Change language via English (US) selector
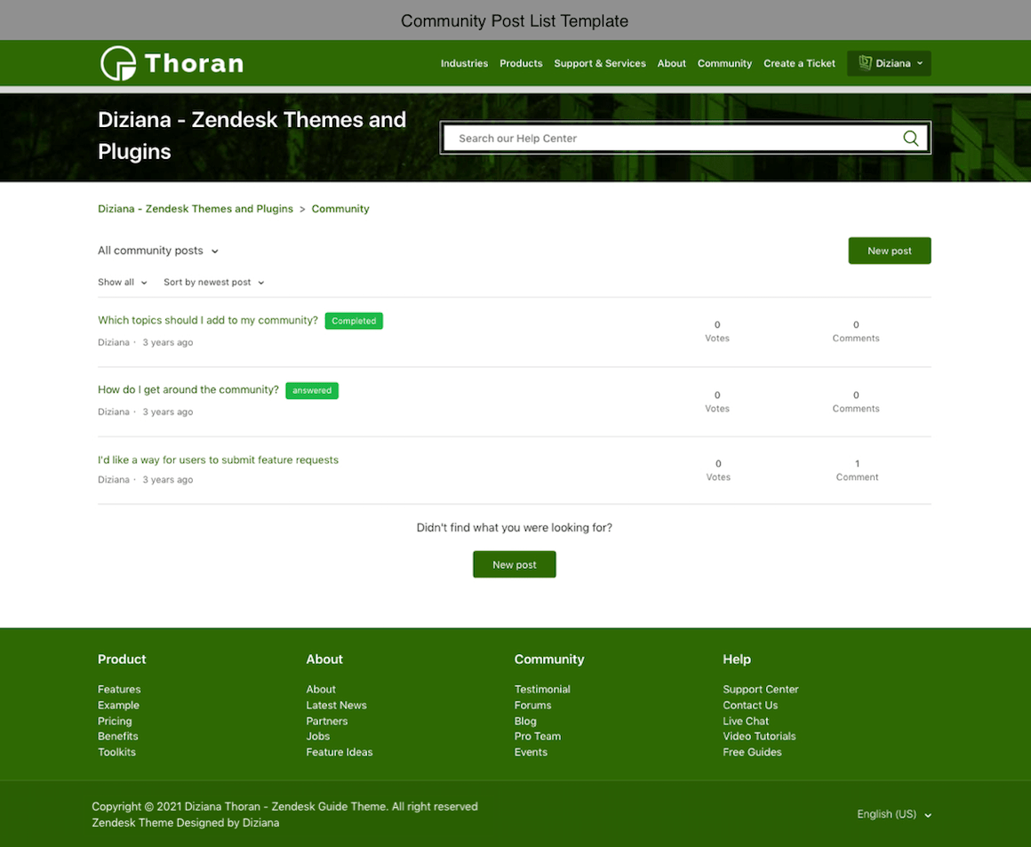 coord(893,814)
